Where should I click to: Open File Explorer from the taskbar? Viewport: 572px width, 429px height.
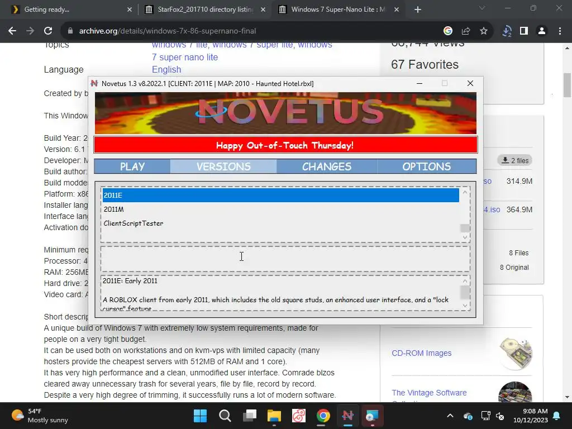274,416
